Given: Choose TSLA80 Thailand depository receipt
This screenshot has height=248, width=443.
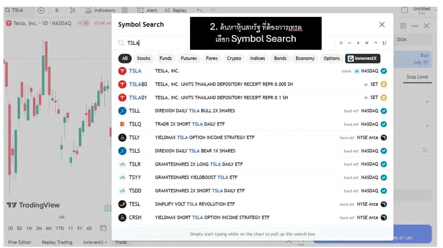Looking at the screenshot, I should click(x=253, y=84).
